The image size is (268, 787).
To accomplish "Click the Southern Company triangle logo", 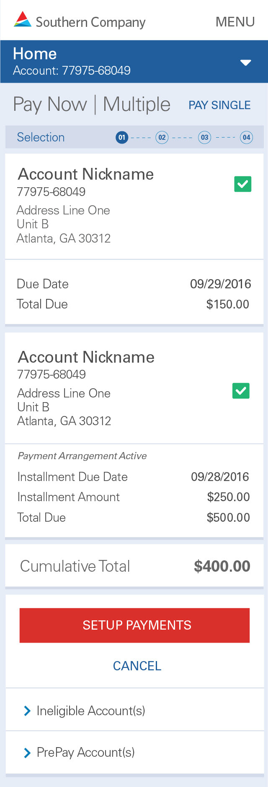I will (x=23, y=19).
